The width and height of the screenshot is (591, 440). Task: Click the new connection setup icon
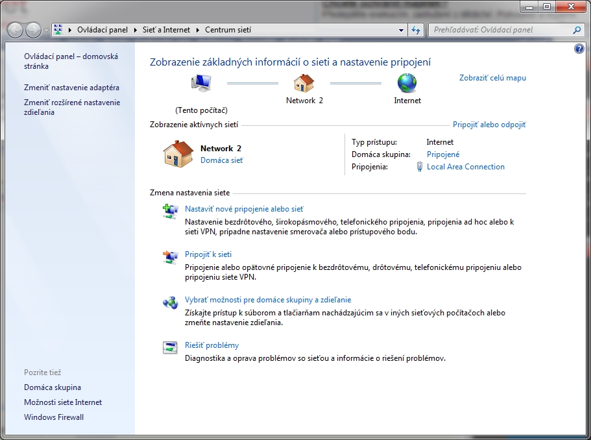(171, 211)
